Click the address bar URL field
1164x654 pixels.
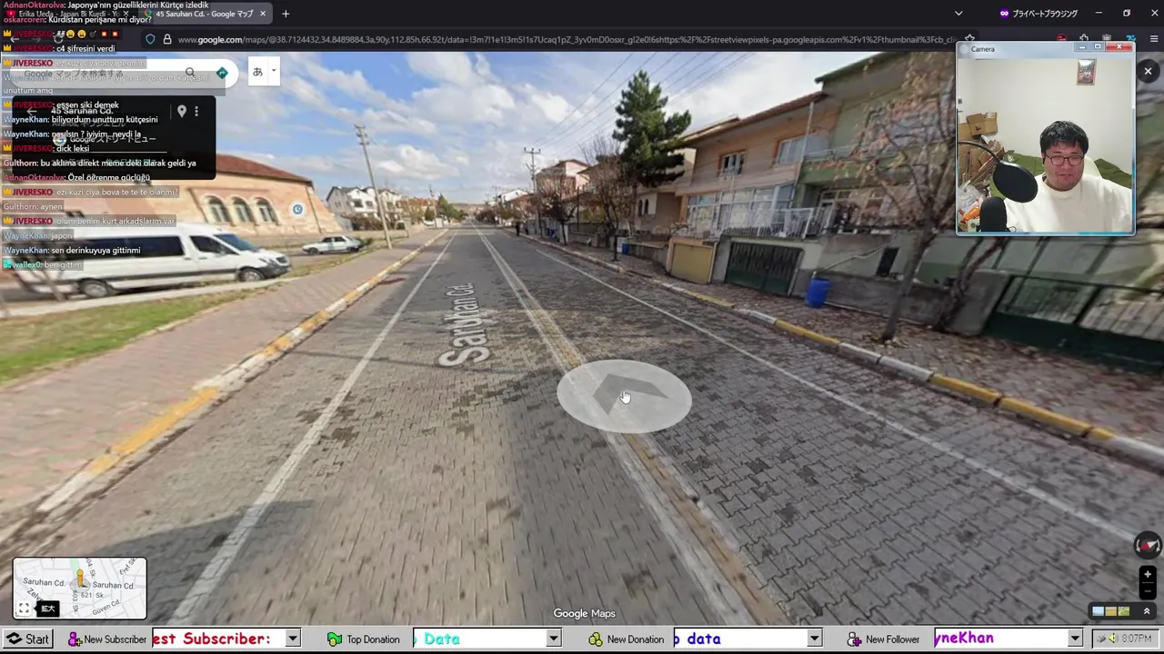pyautogui.click(x=564, y=40)
